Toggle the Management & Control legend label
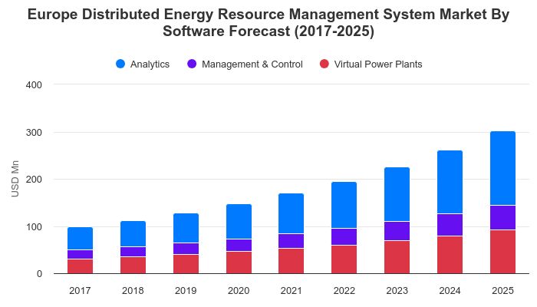537x307 pixels. pyautogui.click(x=252, y=64)
